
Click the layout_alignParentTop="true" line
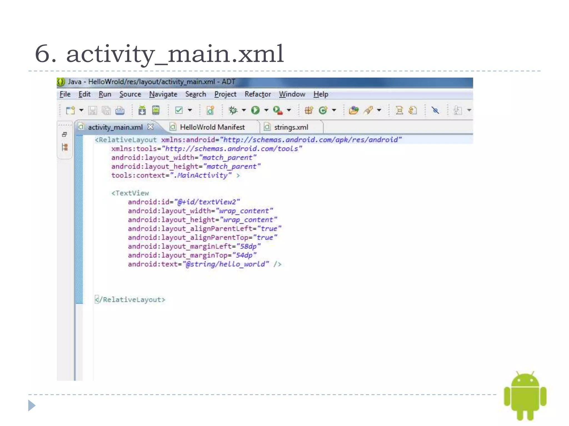(203, 237)
